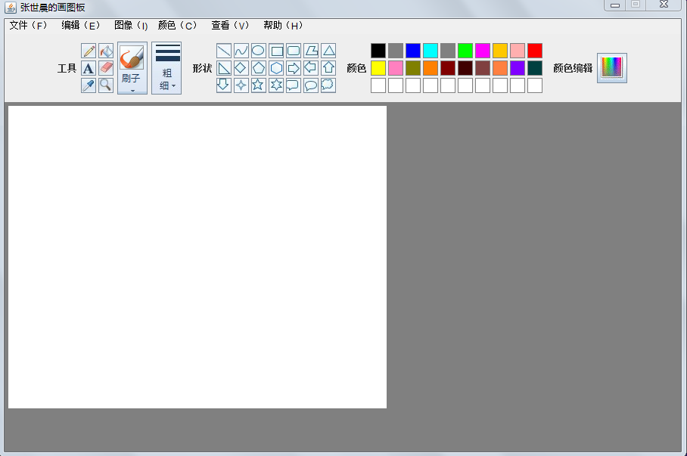Screen dimensions: 687x456
Task: Select the paint bucket fill tool
Action: click(106, 51)
